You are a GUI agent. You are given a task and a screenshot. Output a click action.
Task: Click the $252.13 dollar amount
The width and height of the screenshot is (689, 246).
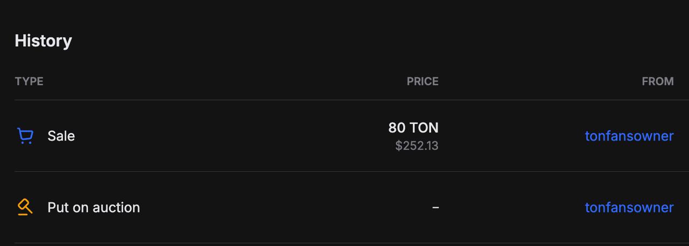pos(417,146)
